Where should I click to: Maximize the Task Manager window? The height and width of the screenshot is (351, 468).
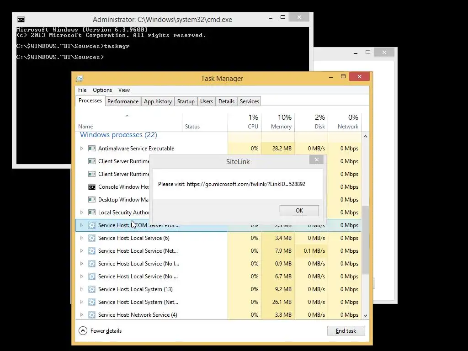click(x=343, y=77)
